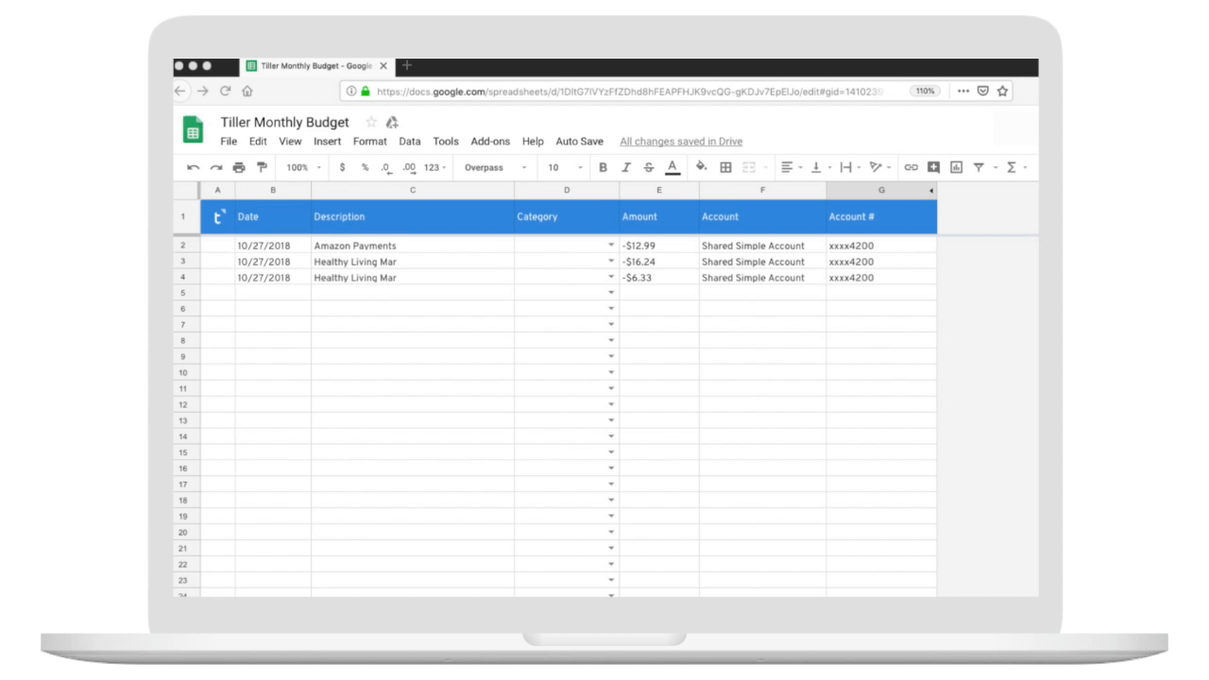Screen dimensions: 1209x680
Task: Click the paint format tool
Action: (x=261, y=167)
